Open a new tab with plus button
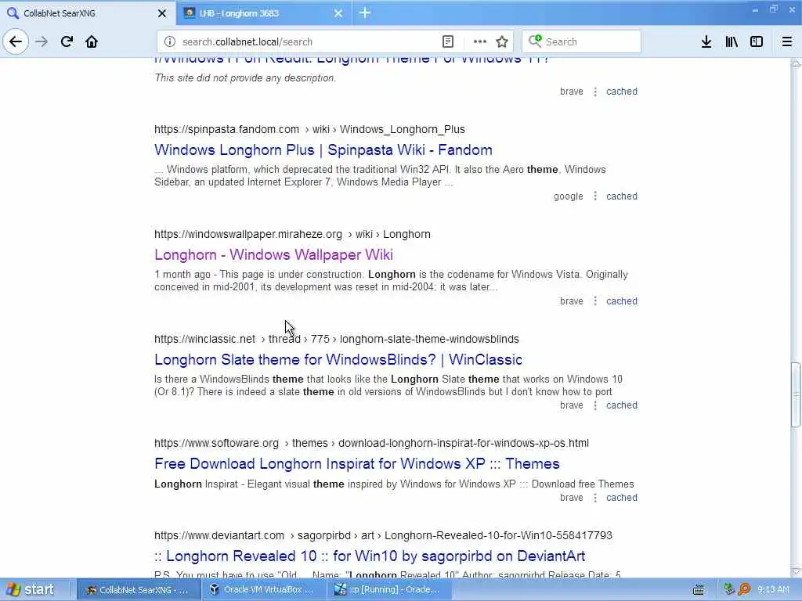 tap(365, 13)
